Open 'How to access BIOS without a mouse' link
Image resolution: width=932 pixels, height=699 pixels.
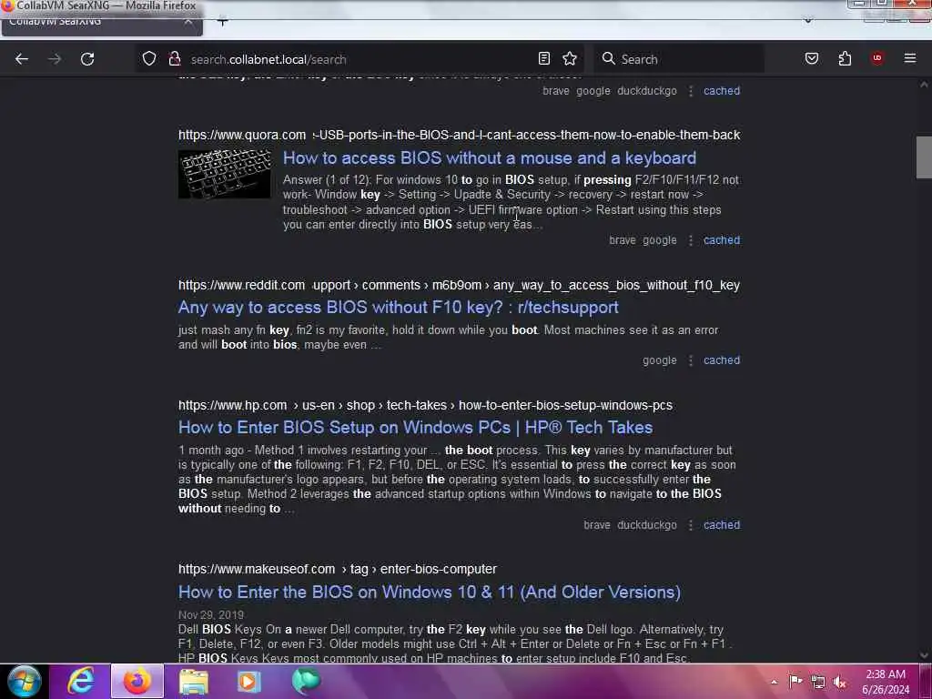[x=489, y=158]
